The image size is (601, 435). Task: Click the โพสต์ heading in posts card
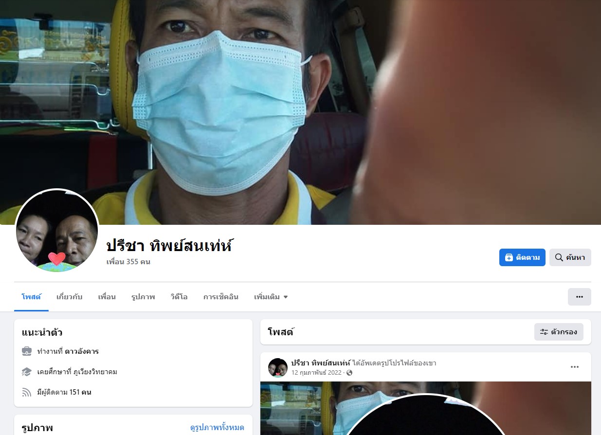[x=281, y=332]
